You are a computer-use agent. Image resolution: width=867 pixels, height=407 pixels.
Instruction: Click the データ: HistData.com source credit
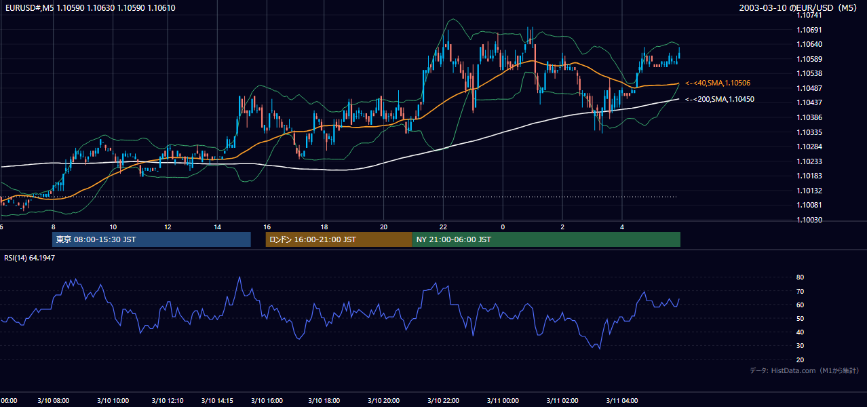(x=805, y=370)
